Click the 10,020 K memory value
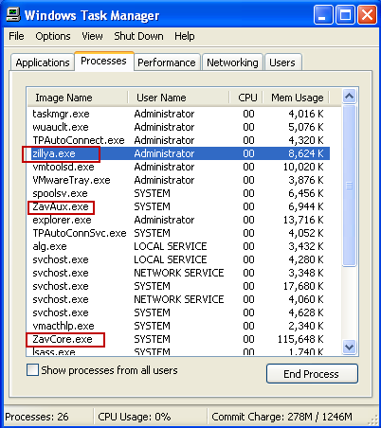 [x=303, y=167]
